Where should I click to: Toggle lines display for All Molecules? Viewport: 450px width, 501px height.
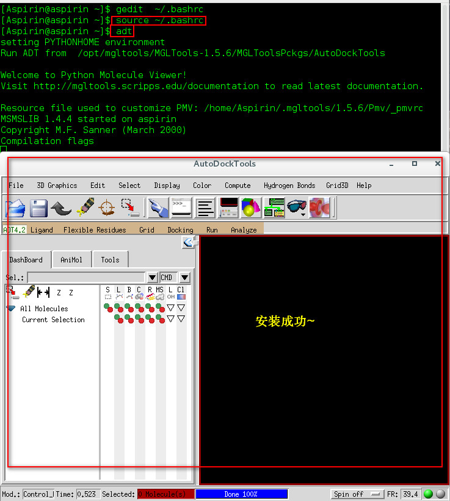tap(119, 308)
